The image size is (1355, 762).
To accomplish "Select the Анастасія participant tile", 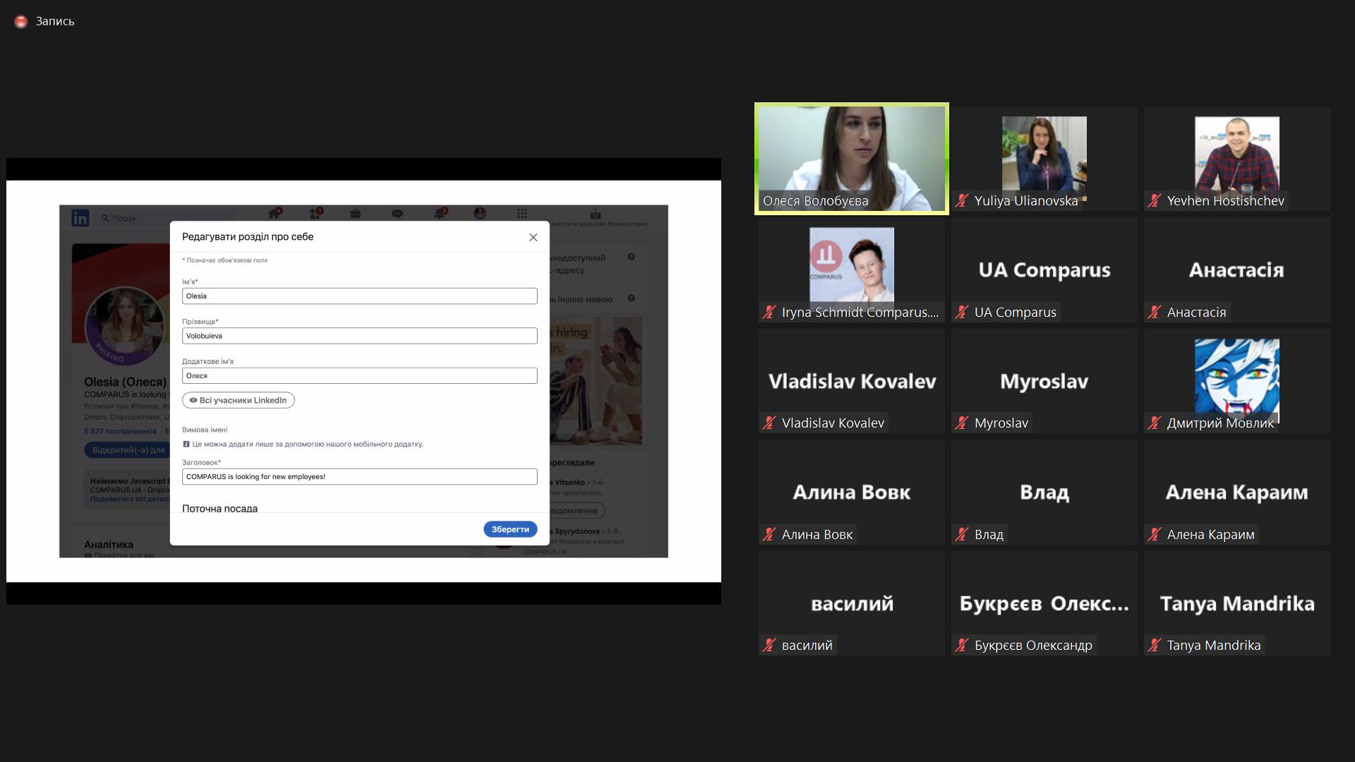I will pos(1237,270).
